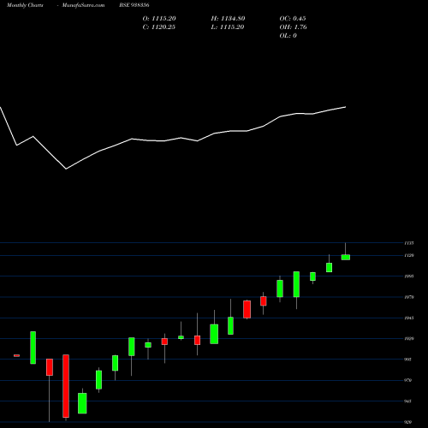This screenshot has width=428, height=428.
Task: Click the 'OH: 1.76' reading
Action: pyautogui.click(x=294, y=27)
